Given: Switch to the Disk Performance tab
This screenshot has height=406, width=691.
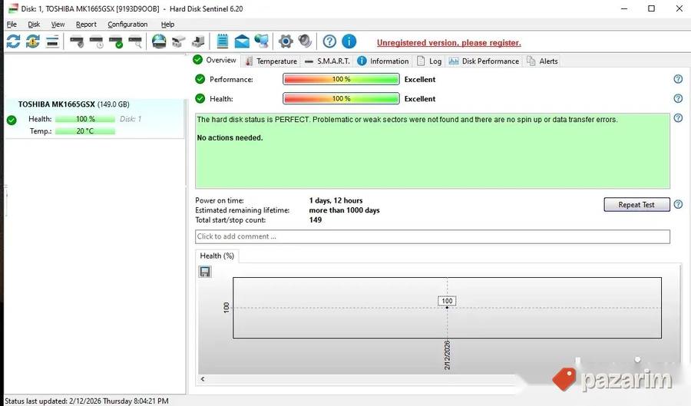Looking at the screenshot, I should click(x=484, y=61).
